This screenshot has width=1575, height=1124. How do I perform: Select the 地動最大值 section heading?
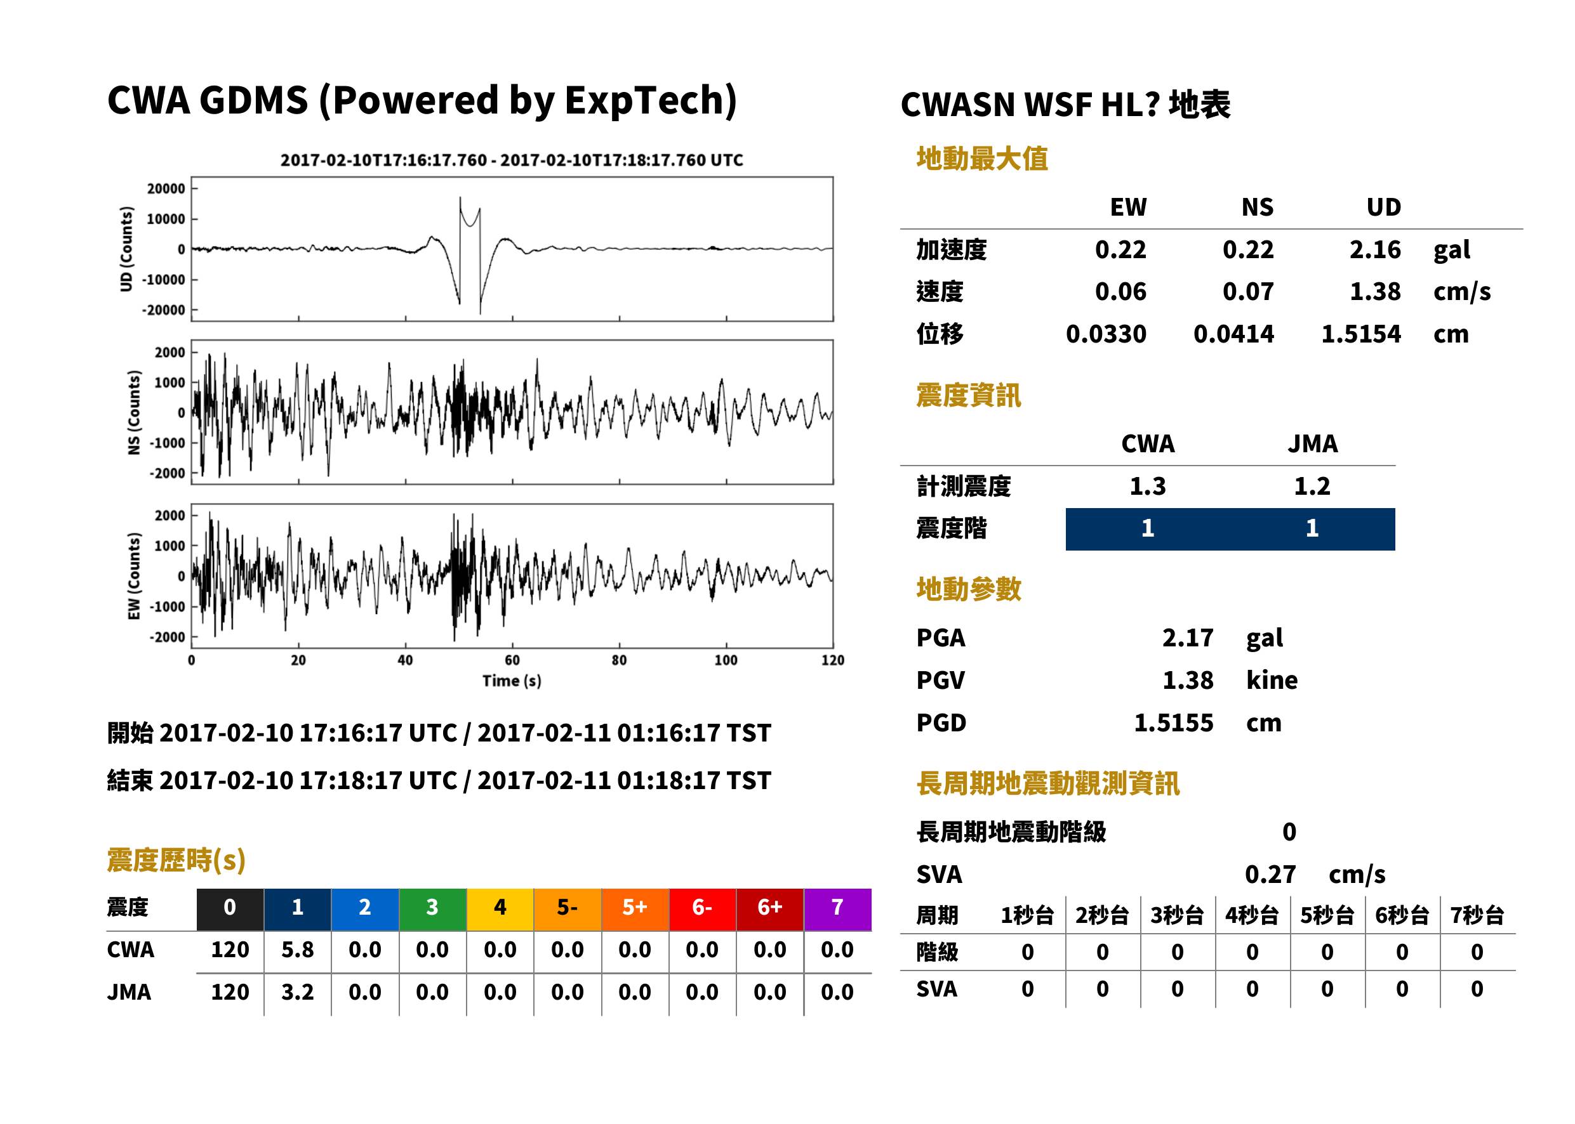coord(982,159)
